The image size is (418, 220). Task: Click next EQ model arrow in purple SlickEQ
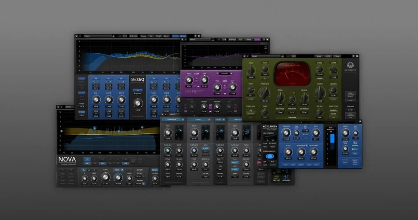click(x=231, y=73)
